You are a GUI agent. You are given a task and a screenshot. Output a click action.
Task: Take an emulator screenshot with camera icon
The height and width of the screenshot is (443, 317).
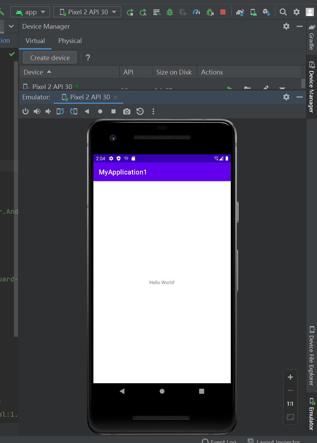127,111
